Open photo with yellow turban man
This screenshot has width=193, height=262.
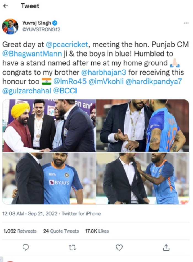click(49, 126)
